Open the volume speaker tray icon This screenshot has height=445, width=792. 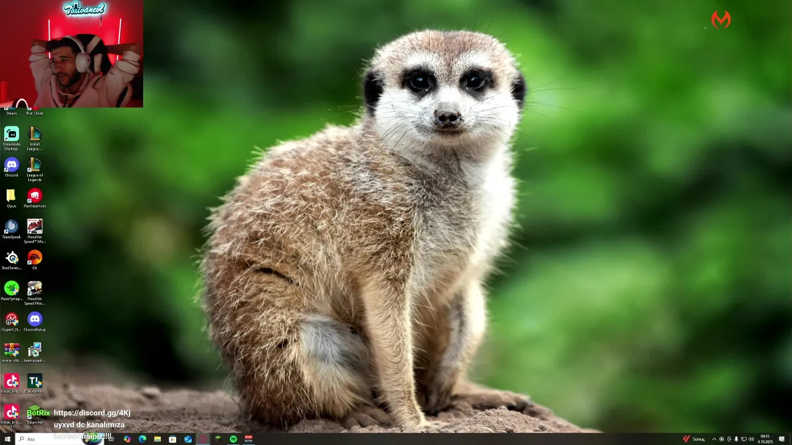[751, 439]
